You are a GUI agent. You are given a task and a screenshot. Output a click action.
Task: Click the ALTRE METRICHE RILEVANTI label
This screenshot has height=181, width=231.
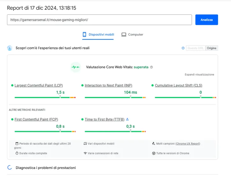27,110
